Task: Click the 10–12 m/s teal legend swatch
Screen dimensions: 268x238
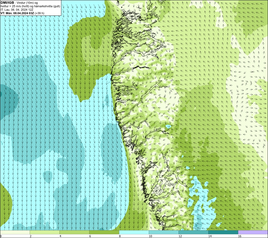Action: [x=164, y=232]
